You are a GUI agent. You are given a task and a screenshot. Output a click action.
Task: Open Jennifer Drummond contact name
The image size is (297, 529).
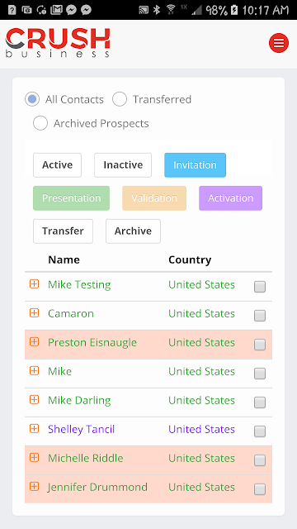tap(97, 487)
